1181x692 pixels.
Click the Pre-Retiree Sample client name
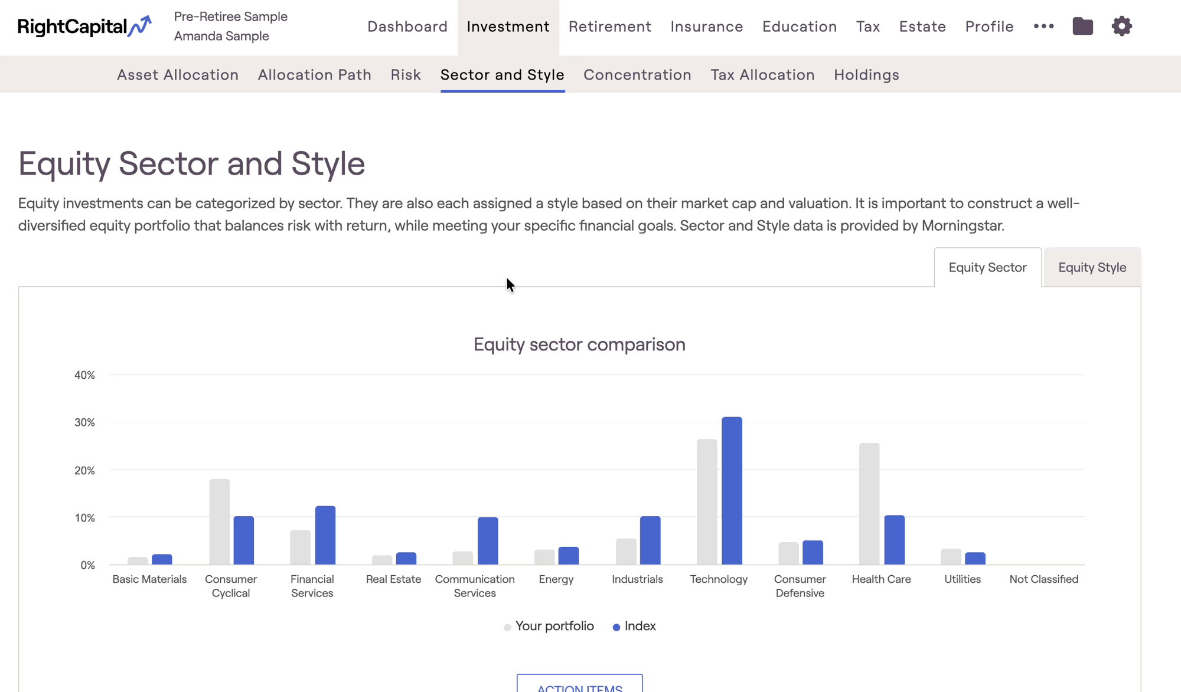coord(230,17)
